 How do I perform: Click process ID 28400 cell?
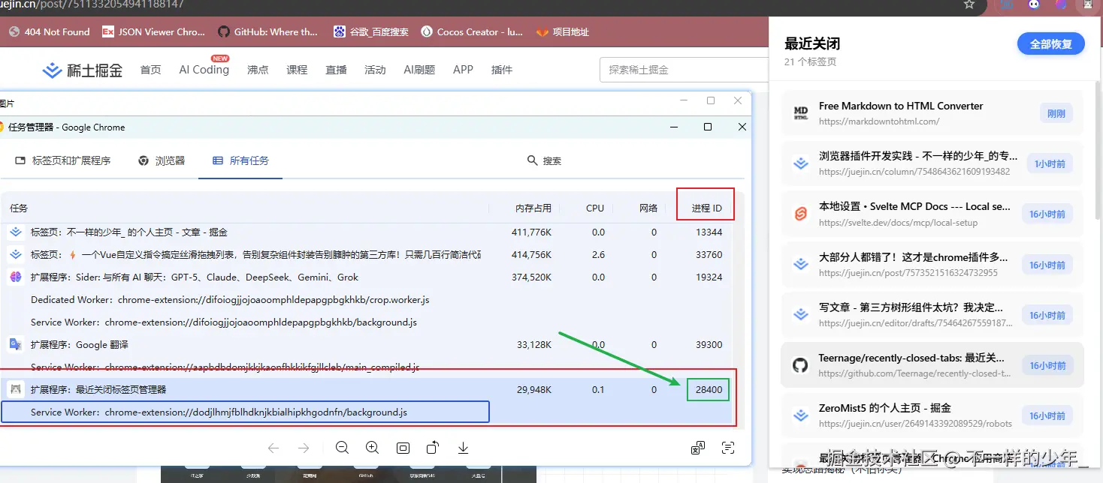click(x=709, y=390)
